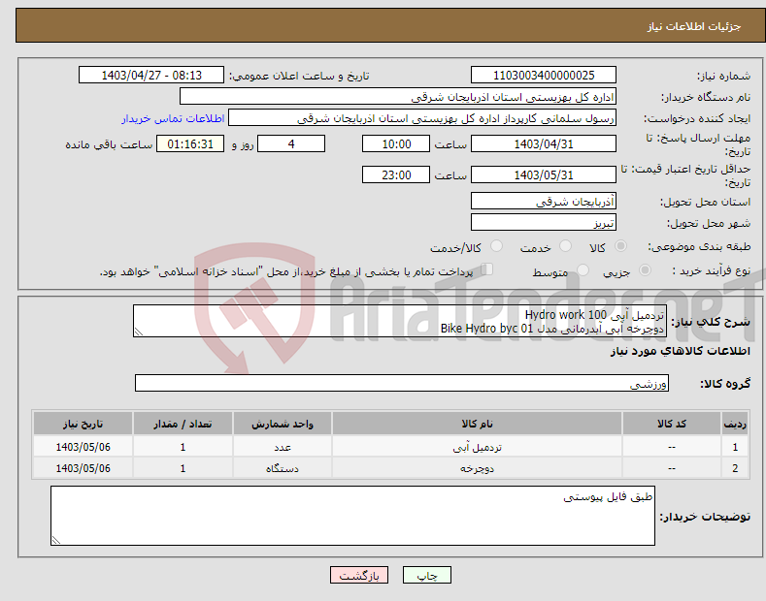Image resolution: width=766 pixels, height=601 pixels.
Task: Select the جزیی purchase type radio
Action: click(645, 270)
